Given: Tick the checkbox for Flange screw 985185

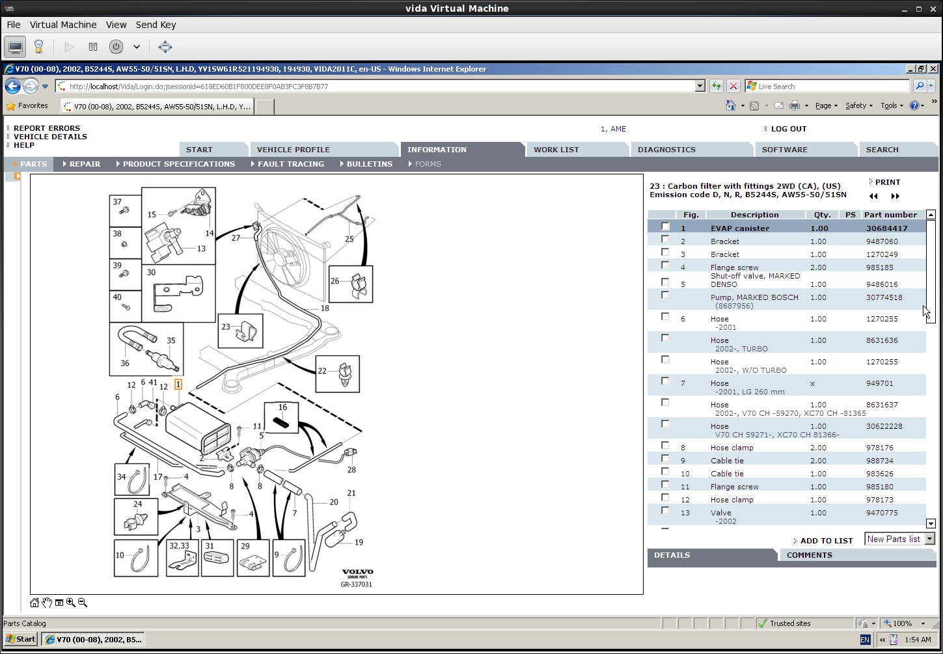Looking at the screenshot, I should 665,266.
